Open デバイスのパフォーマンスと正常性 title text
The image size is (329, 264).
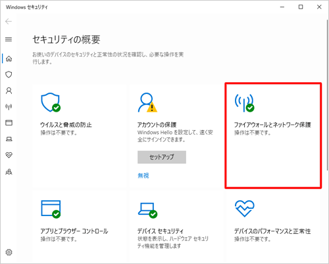[x=272, y=231]
